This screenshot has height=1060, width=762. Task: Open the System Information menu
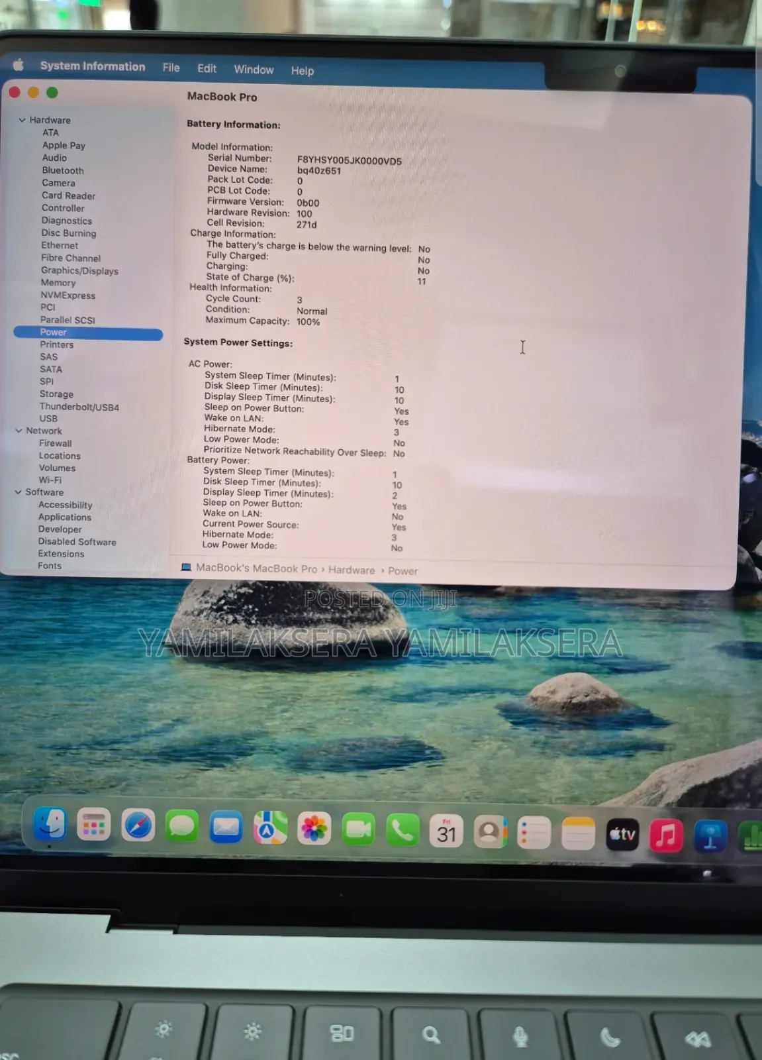[93, 66]
